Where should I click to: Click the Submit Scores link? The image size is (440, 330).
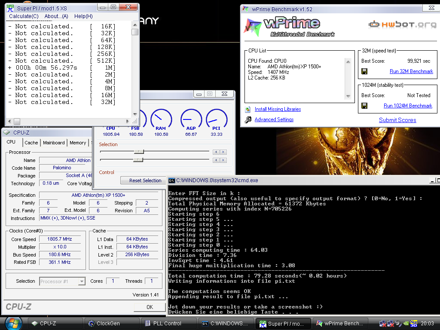coord(397,120)
